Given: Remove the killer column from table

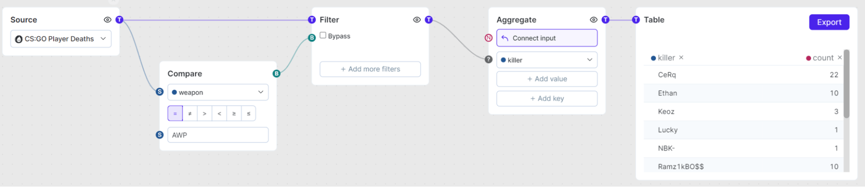Looking at the screenshot, I should coord(681,57).
